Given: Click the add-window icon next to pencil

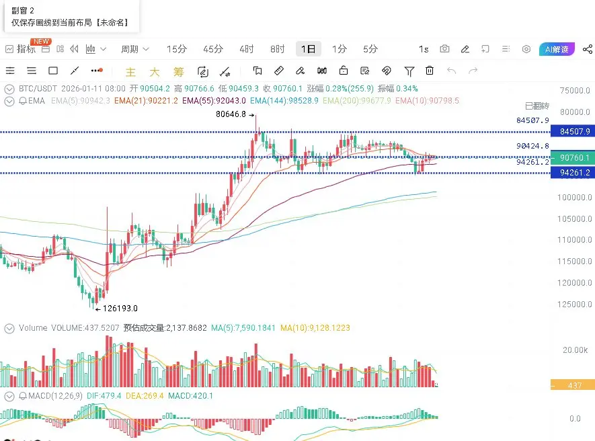Looking at the screenshot, I should pos(485,49).
